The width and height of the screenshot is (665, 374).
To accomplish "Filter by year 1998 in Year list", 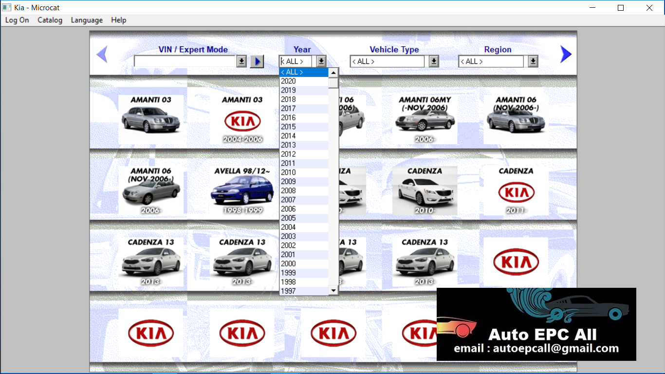I will tap(304, 282).
